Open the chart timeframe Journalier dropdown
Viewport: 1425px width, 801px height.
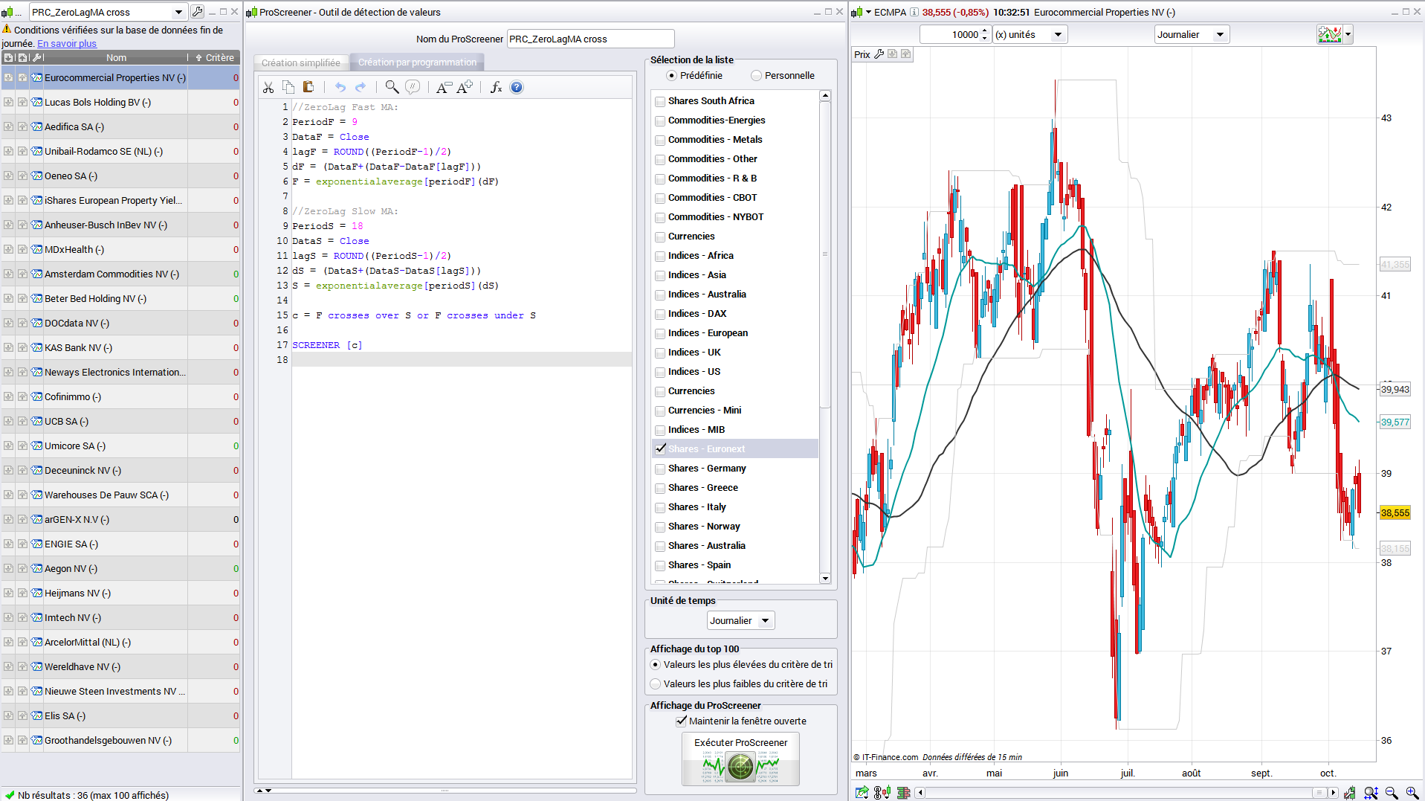pos(1220,35)
